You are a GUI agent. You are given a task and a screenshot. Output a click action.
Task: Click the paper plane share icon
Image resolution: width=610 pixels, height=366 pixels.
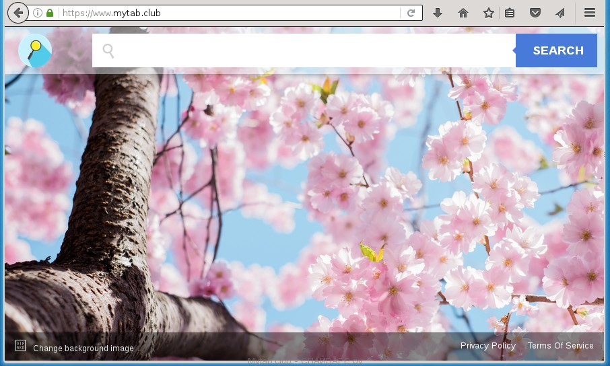[x=560, y=13]
